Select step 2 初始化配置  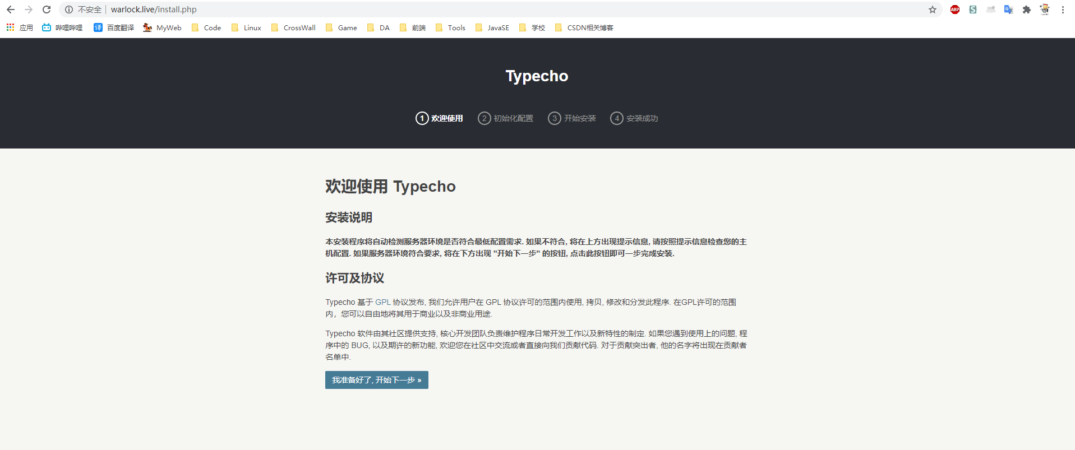505,118
